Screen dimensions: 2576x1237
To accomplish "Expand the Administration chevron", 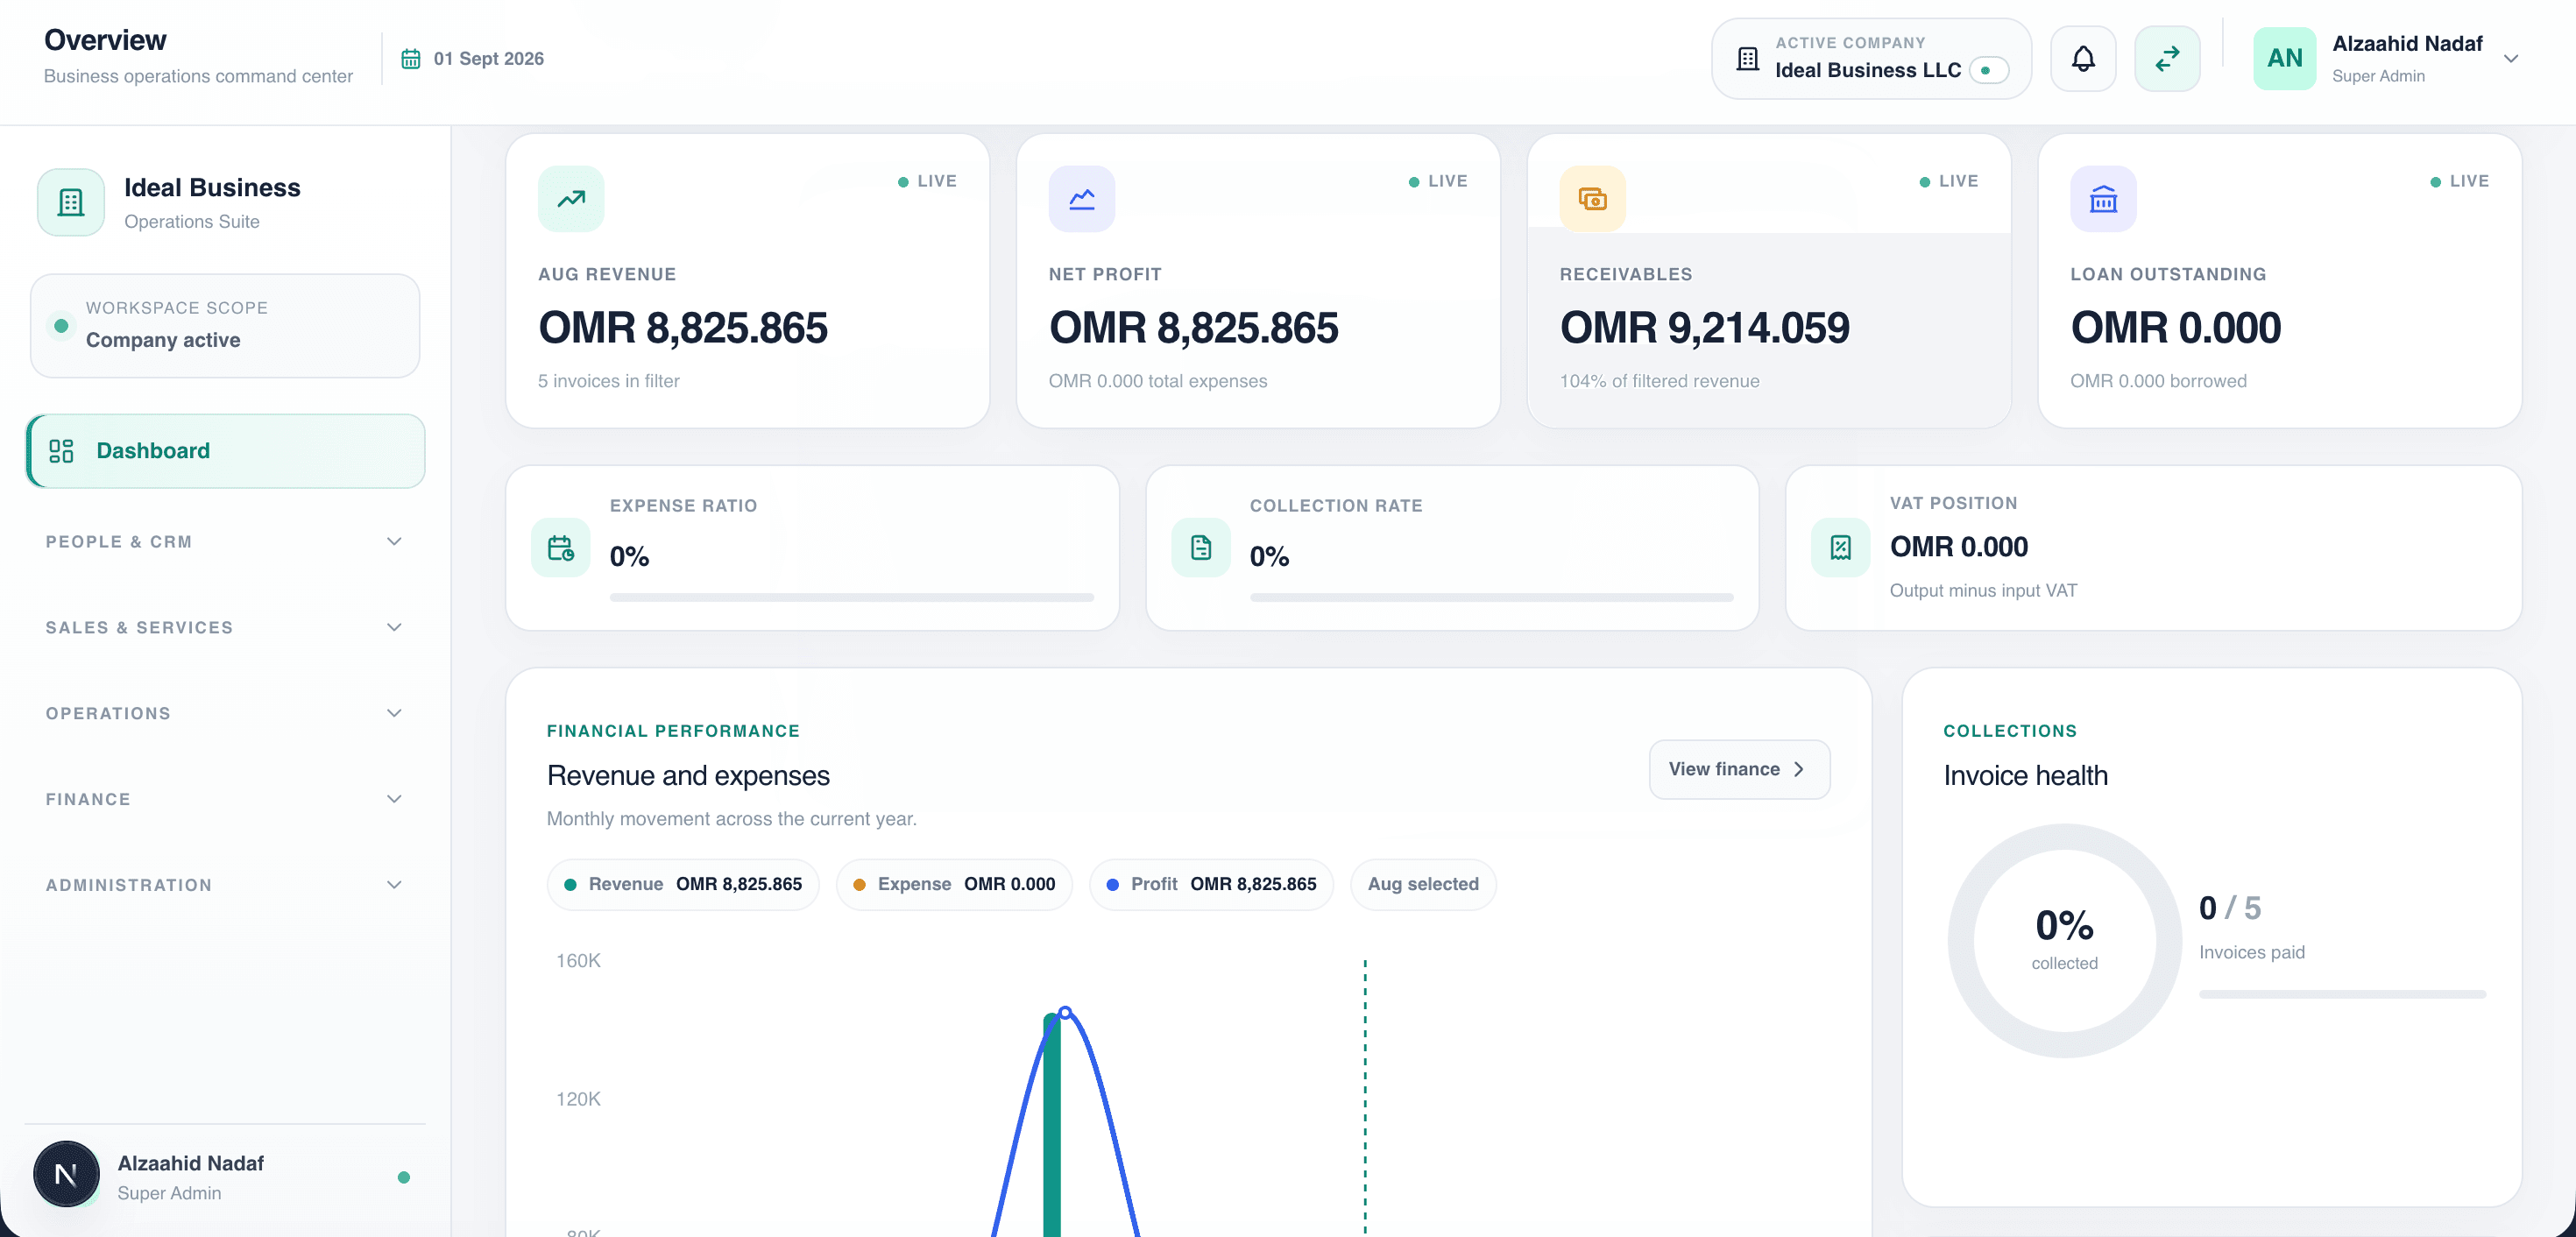I will point(394,885).
